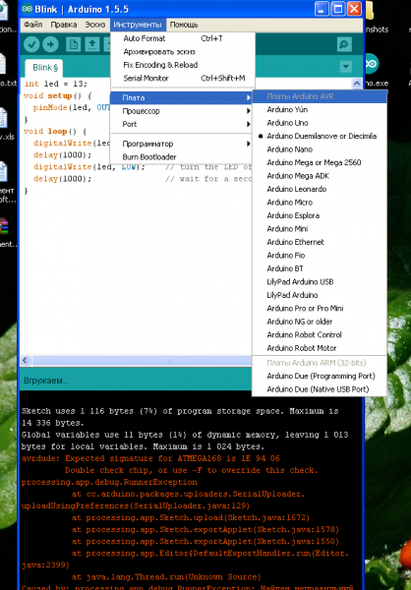Image resolution: width=411 pixels, height=590 pixels.
Task: Open the Правка menu
Action: tap(64, 25)
